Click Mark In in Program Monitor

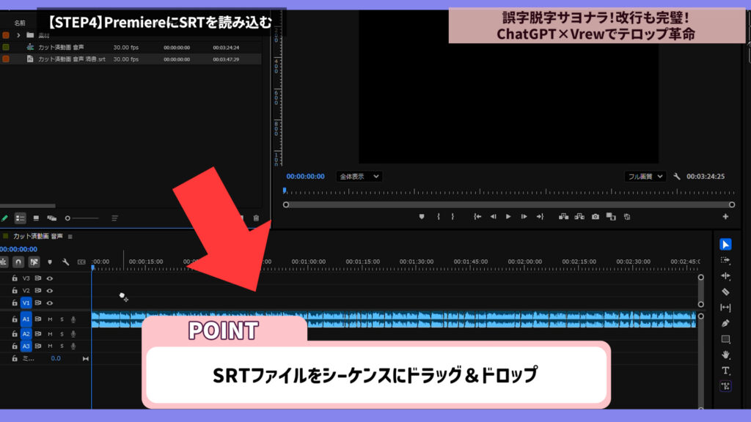tap(439, 217)
